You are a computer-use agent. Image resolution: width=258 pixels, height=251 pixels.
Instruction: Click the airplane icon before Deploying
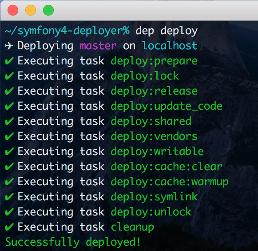[9, 46]
